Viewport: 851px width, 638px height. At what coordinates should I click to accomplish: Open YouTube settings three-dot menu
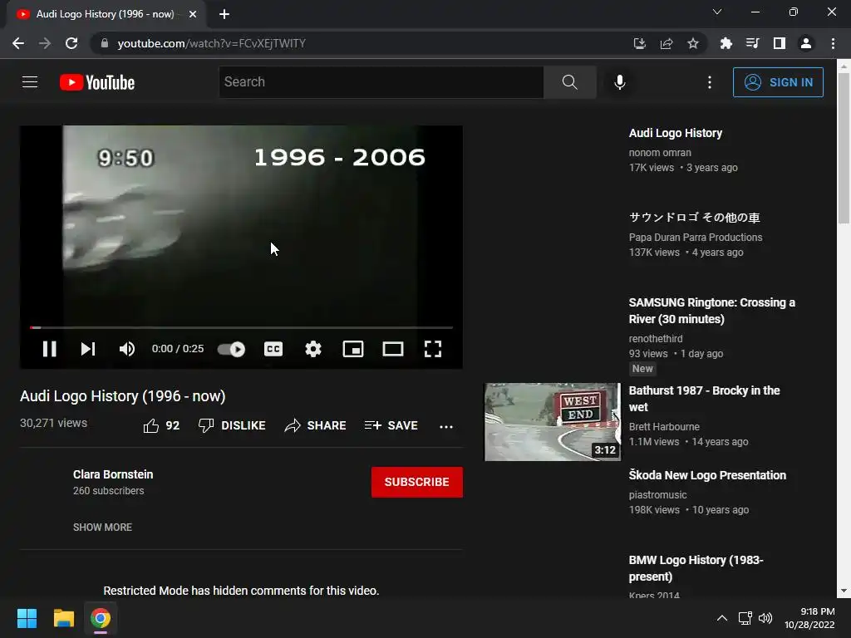tap(710, 82)
